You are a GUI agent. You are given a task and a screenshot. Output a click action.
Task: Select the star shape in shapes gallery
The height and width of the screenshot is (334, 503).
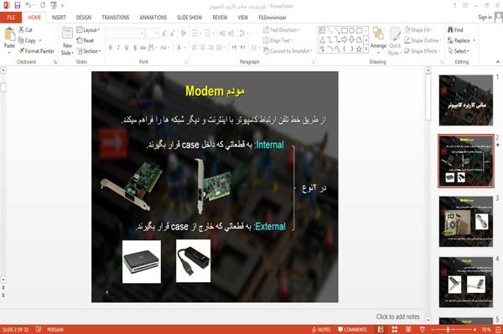click(359, 49)
